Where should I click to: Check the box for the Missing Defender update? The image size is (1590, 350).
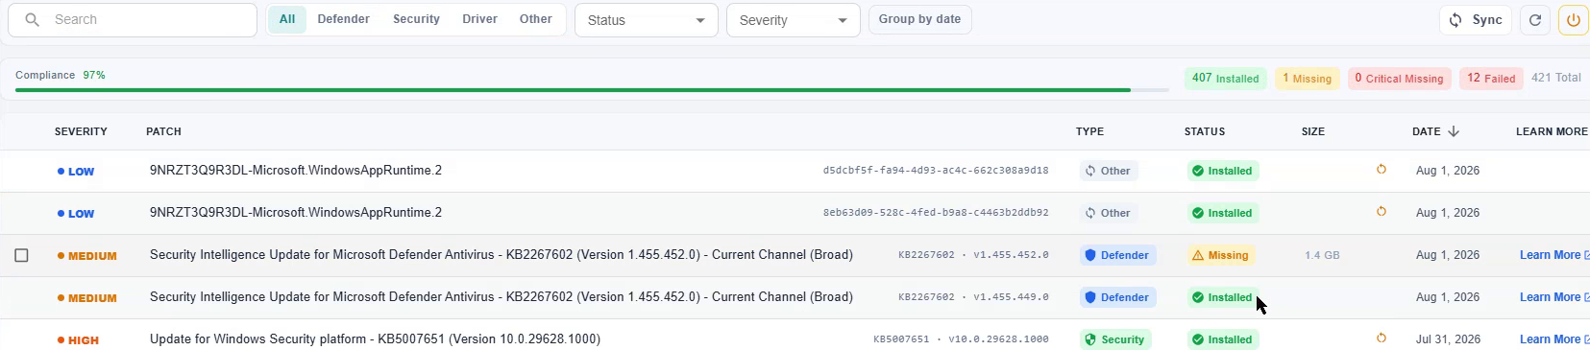click(21, 255)
